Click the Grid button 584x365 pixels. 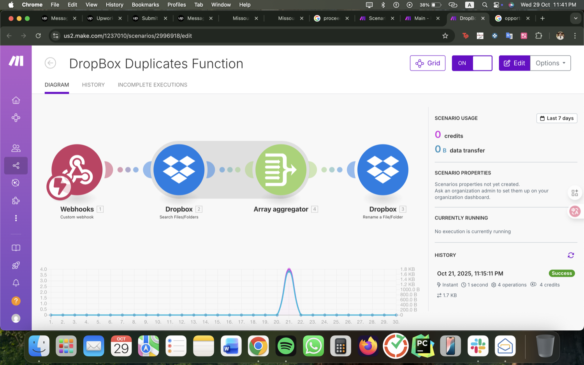[x=427, y=63]
